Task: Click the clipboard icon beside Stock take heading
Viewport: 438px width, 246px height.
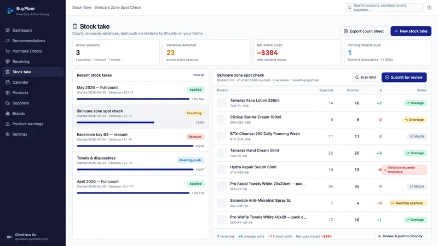Action: point(75,26)
